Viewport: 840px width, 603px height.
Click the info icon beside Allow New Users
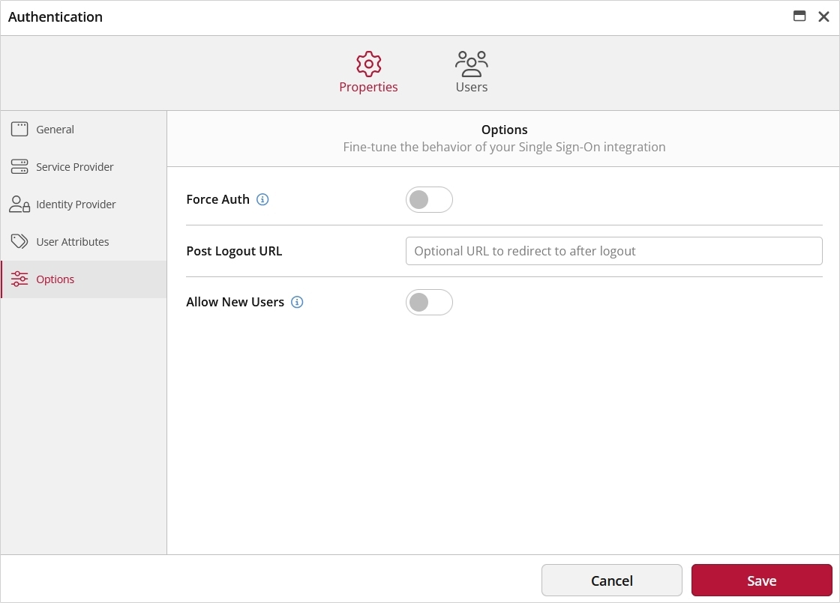[296, 302]
